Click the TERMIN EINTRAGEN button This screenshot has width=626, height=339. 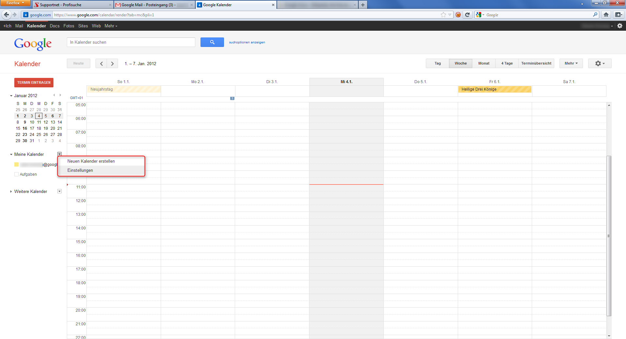(34, 82)
